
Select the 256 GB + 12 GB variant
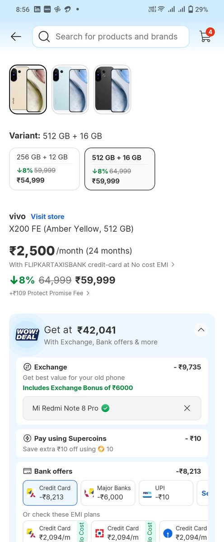coord(45,169)
